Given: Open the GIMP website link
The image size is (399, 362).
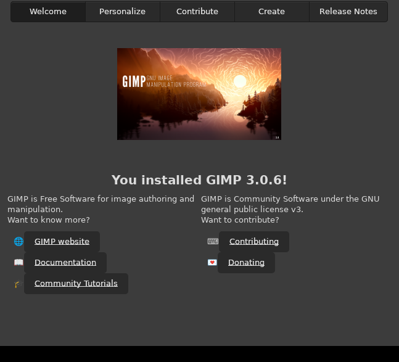Looking at the screenshot, I should pyautogui.click(x=62, y=241).
